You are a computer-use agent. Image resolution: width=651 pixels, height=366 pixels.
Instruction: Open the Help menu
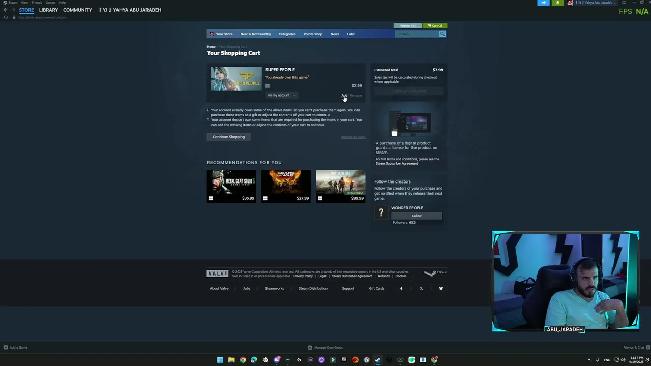click(x=62, y=3)
